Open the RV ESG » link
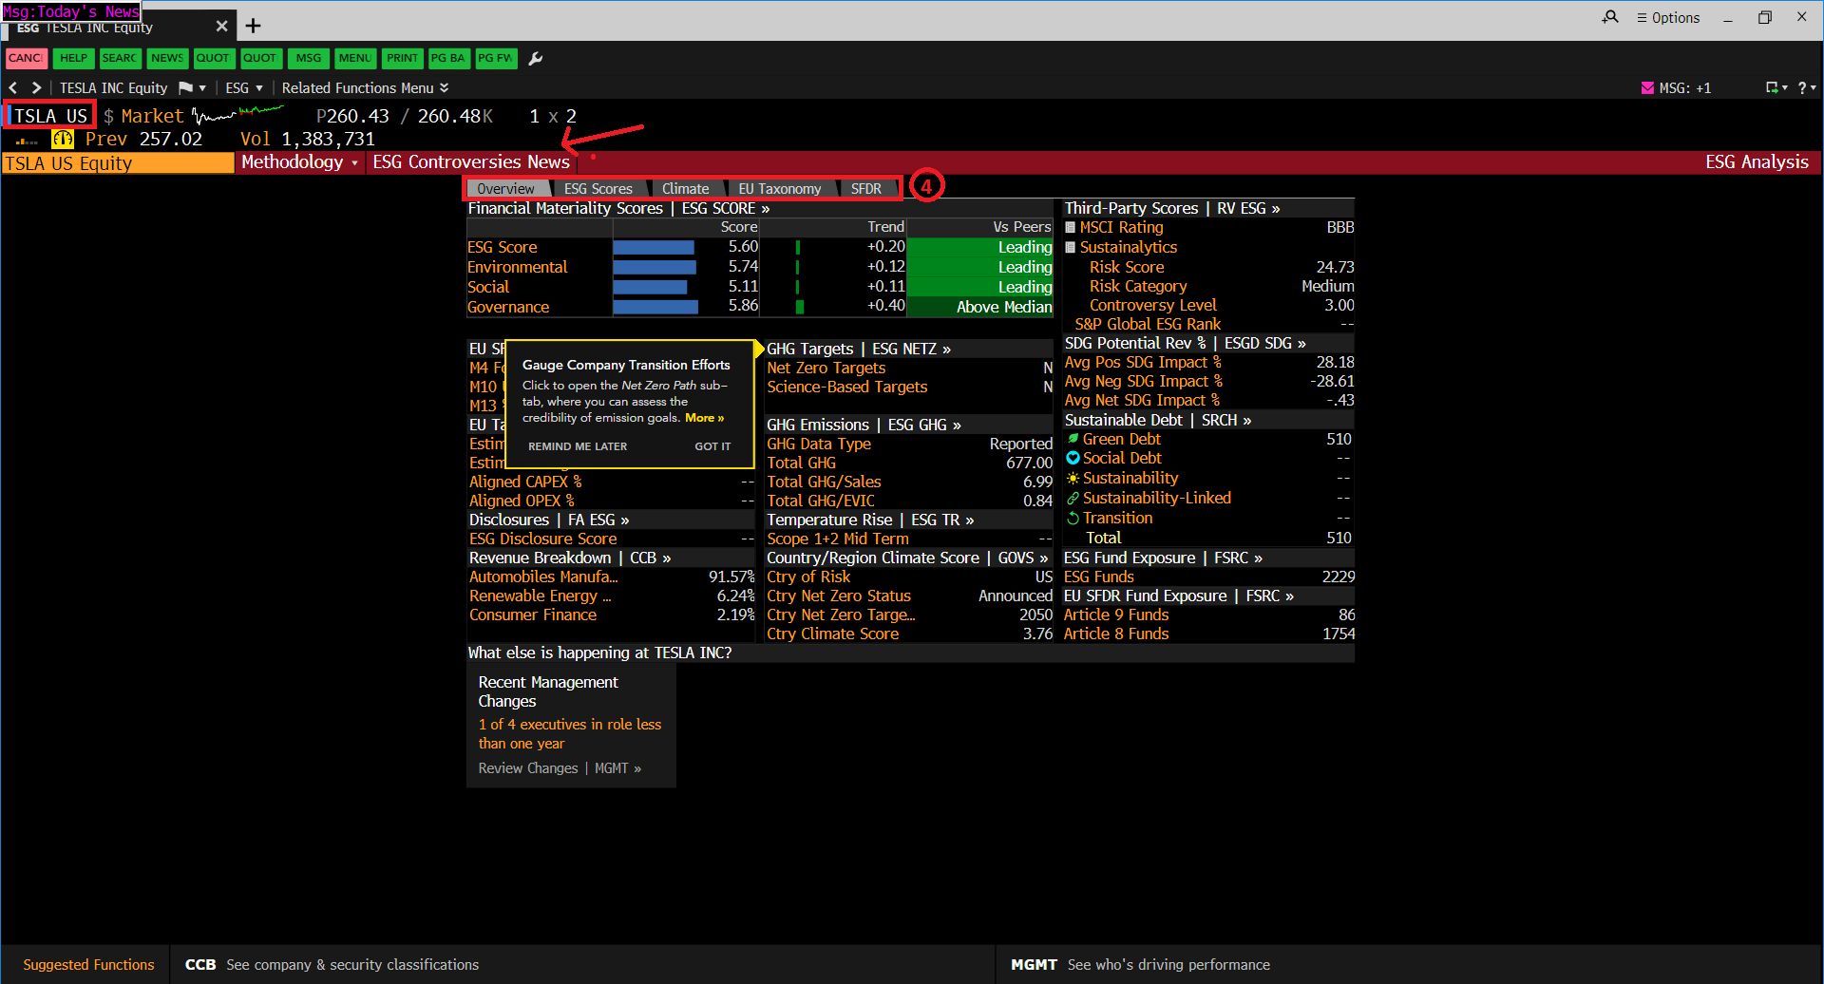 pyautogui.click(x=1248, y=208)
